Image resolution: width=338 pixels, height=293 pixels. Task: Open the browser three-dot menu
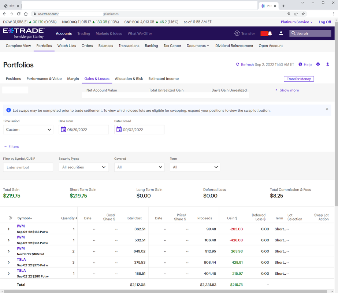tap(334, 14)
